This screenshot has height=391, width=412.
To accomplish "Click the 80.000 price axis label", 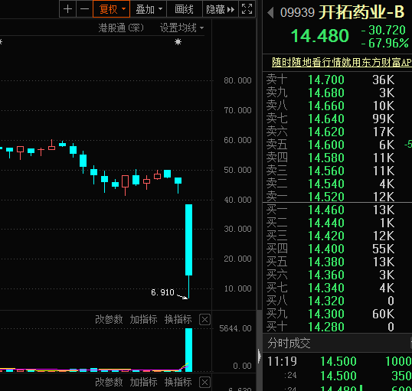I will tap(237, 80).
